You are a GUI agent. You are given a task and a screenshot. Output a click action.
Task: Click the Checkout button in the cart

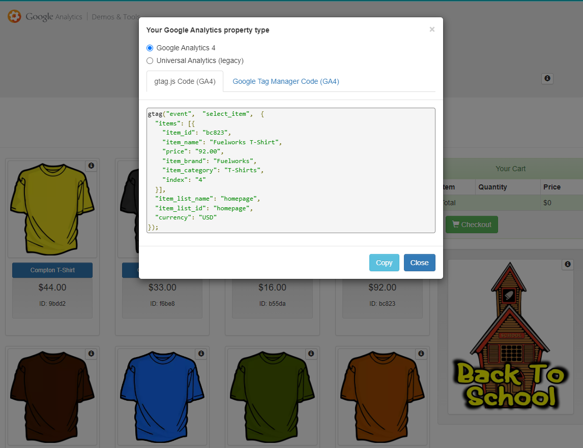pos(472,225)
